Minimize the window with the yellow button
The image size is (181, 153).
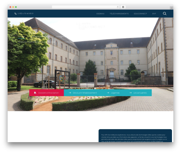pyautogui.click(x=13, y=7)
